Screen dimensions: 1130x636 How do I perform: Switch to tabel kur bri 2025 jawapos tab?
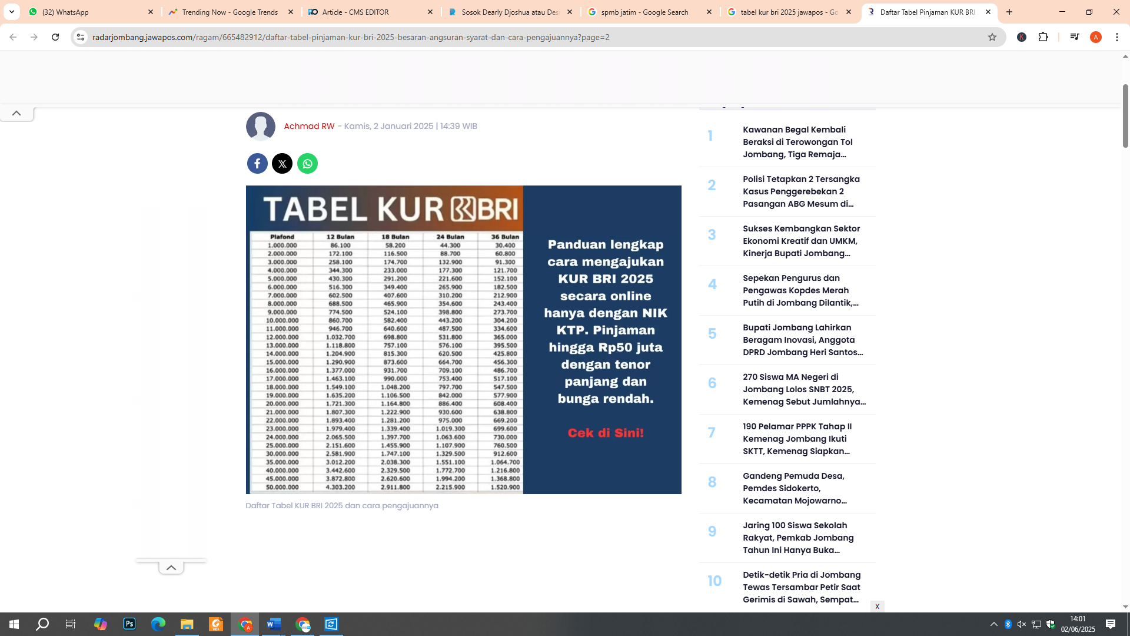(x=788, y=12)
